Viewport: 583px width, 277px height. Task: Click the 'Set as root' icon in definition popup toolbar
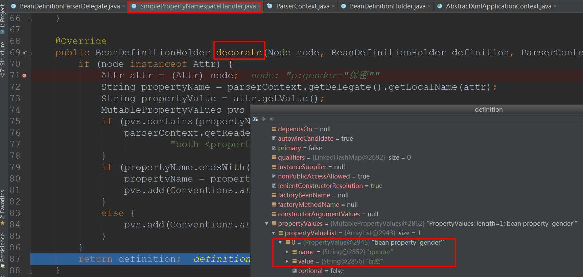tap(255, 119)
